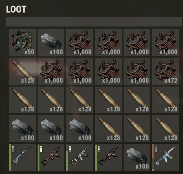This screenshot has height=174, width=183.
Task: Choose the bolt action rifle in bottom row
Action: 22,157
